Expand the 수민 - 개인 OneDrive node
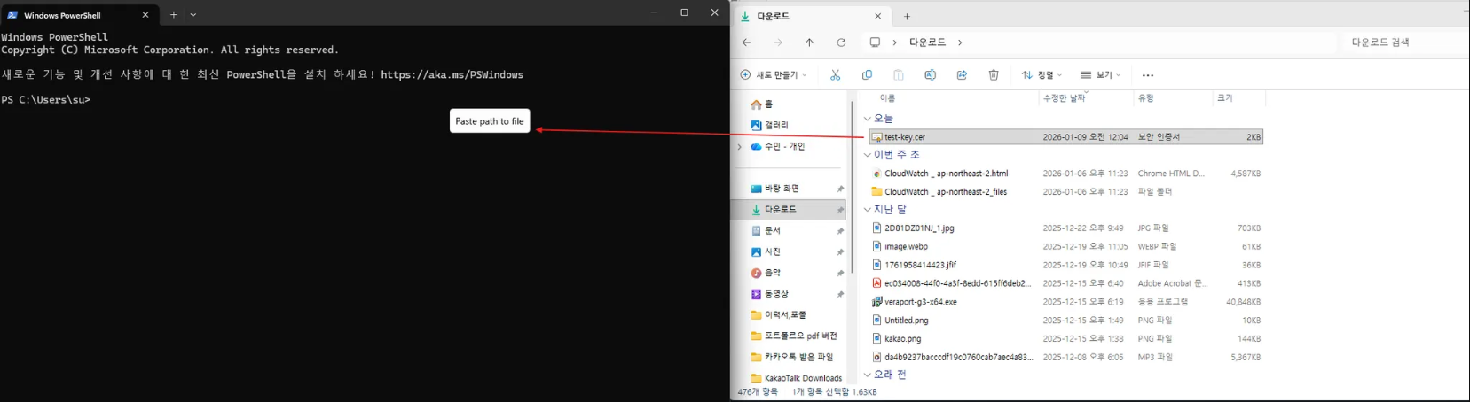1470x402 pixels. (740, 147)
